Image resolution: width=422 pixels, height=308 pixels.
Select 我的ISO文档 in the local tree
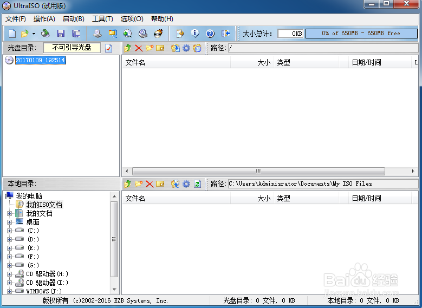tap(44, 205)
